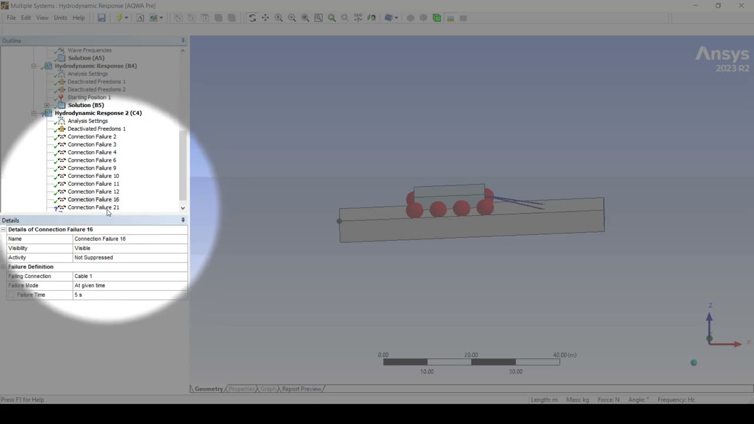Select Solution (A5) in the outline
The height and width of the screenshot is (424, 754).
(x=86, y=58)
